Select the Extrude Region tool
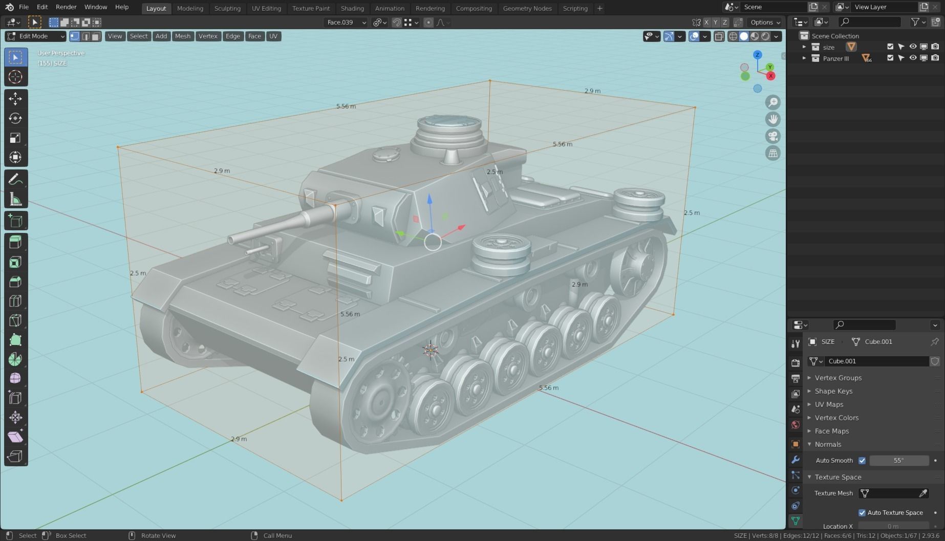This screenshot has width=945, height=541. [15, 242]
